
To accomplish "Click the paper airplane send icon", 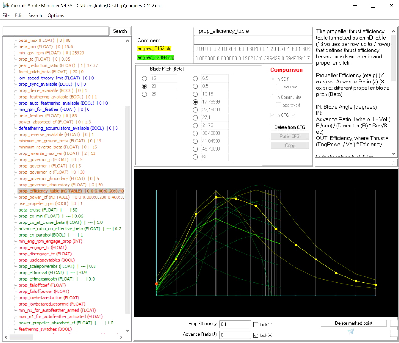I will coord(351,331).
